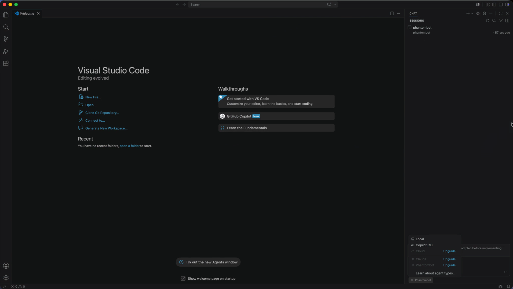Toggle Primary Side Bar visibility
Screen dimensions: 513x289
pos(494,5)
